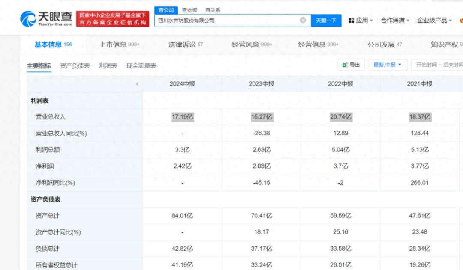Select the 营业总收入 row label
The image size is (463, 270).
[x=51, y=117]
